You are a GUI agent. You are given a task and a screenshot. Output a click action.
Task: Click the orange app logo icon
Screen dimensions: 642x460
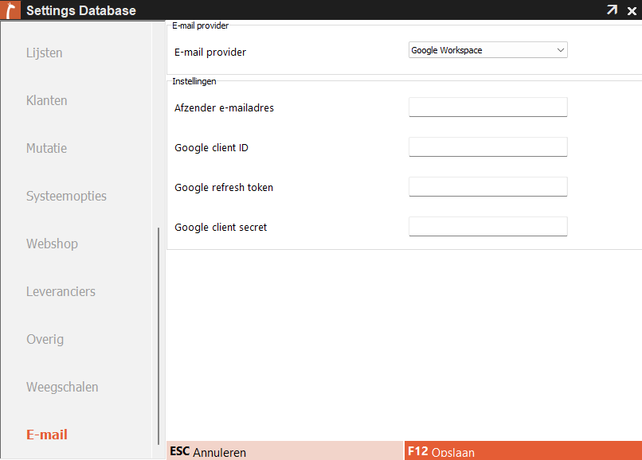click(10, 10)
